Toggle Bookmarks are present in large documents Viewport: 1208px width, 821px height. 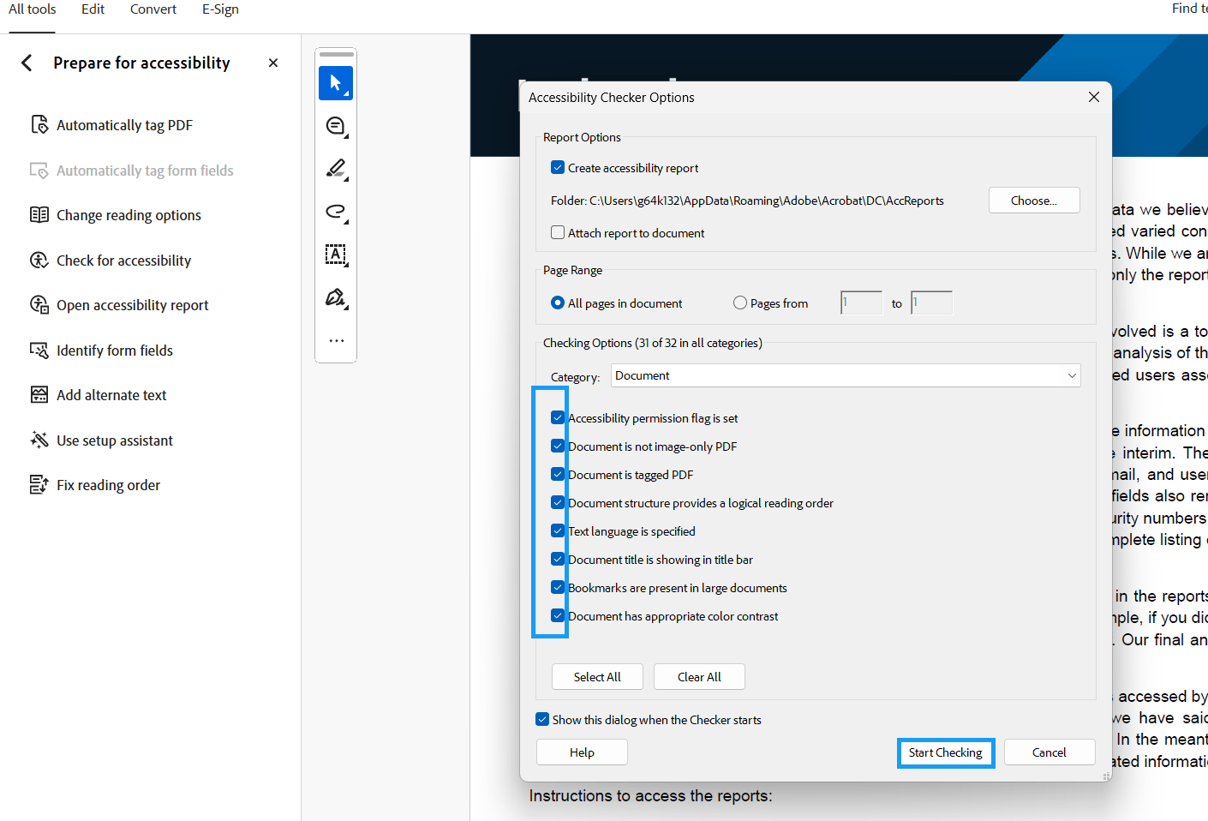click(558, 587)
